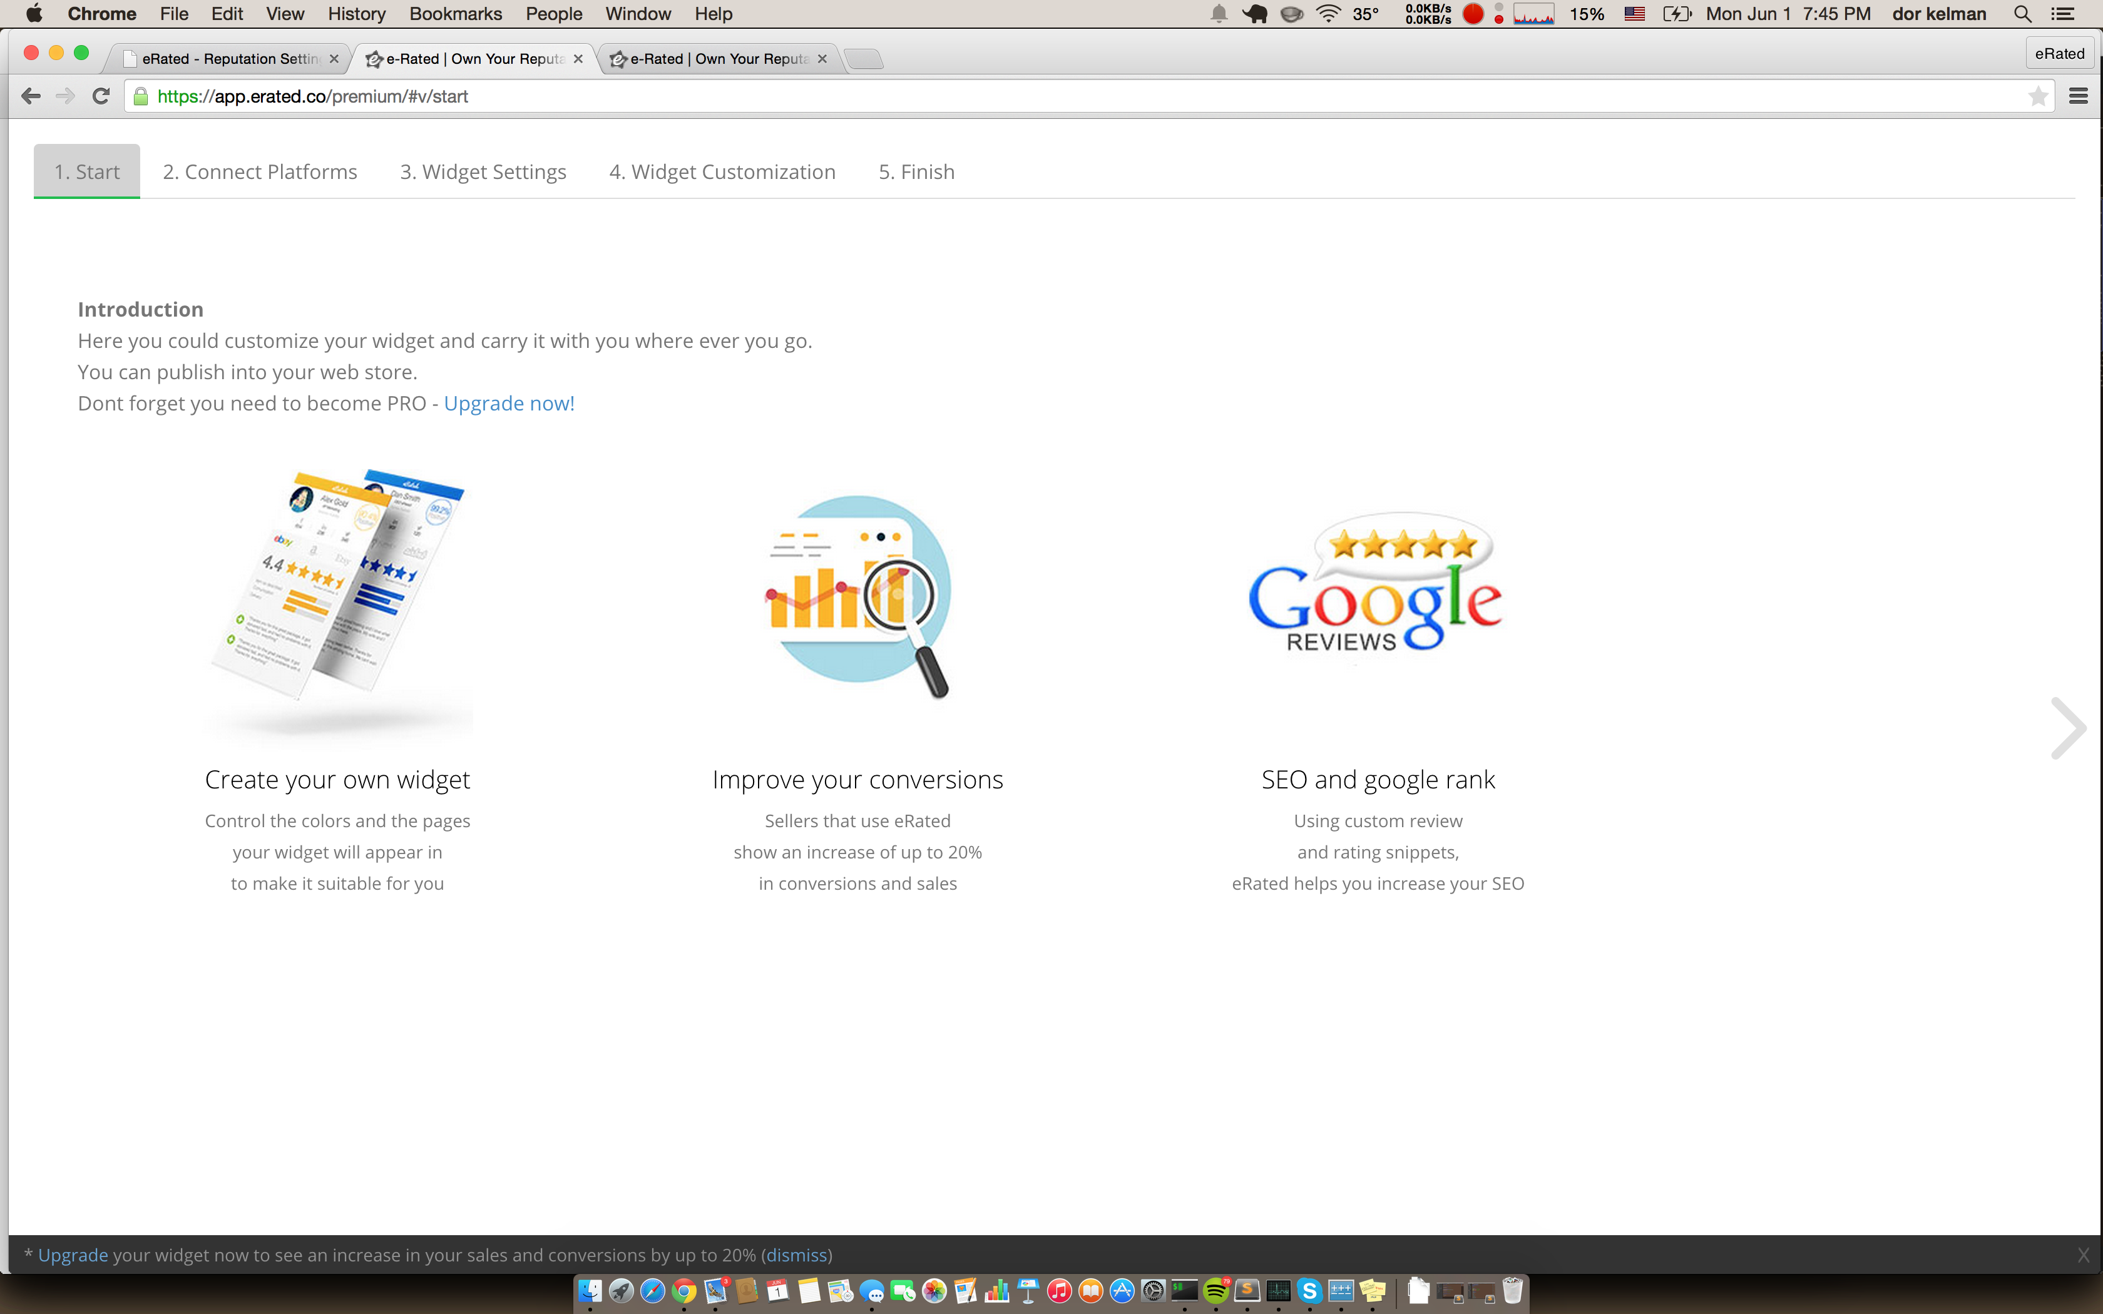Click the Google Reviews logo image
Image resolution: width=2103 pixels, height=1314 pixels.
[x=1376, y=584]
